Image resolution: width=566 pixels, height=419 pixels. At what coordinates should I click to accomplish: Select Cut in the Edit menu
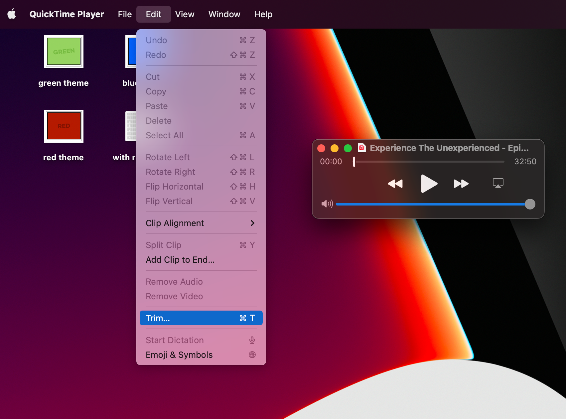(201, 77)
